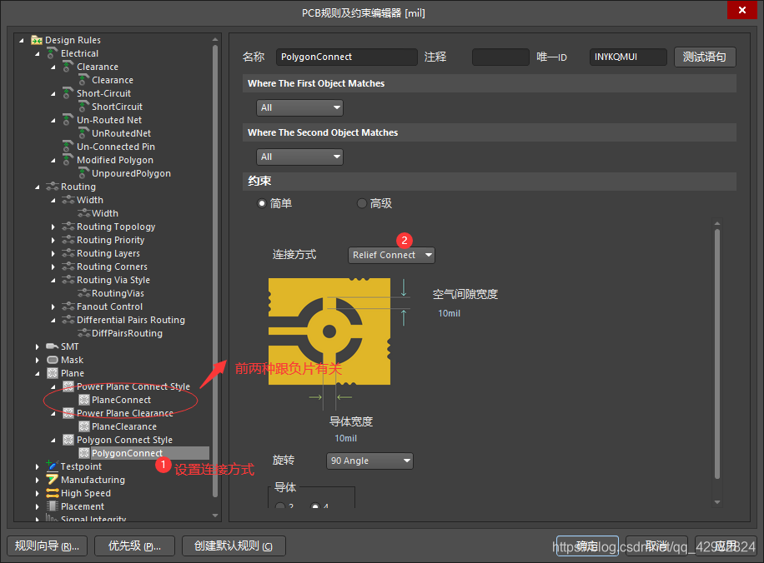
Task: Click the Manufacturing category icon
Action: click(x=53, y=480)
